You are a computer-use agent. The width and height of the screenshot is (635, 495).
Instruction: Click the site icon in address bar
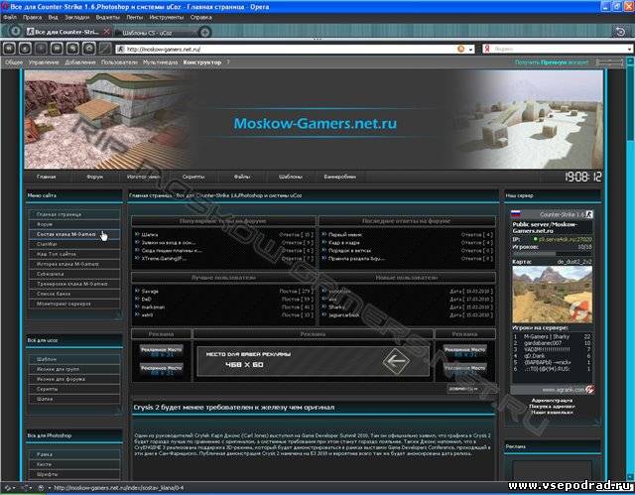coord(120,49)
